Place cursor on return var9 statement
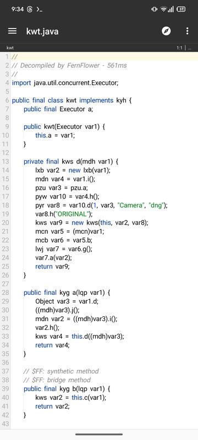Image resolution: width=198 pixels, height=440 pixels. click(52, 267)
